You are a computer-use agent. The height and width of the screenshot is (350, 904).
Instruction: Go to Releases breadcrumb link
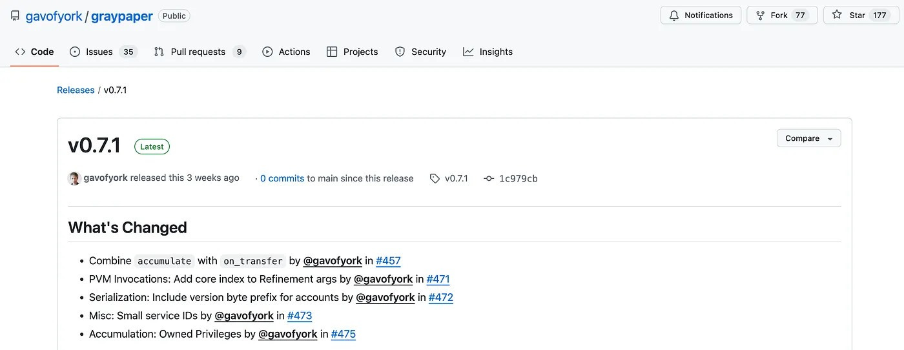tap(76, 90)
